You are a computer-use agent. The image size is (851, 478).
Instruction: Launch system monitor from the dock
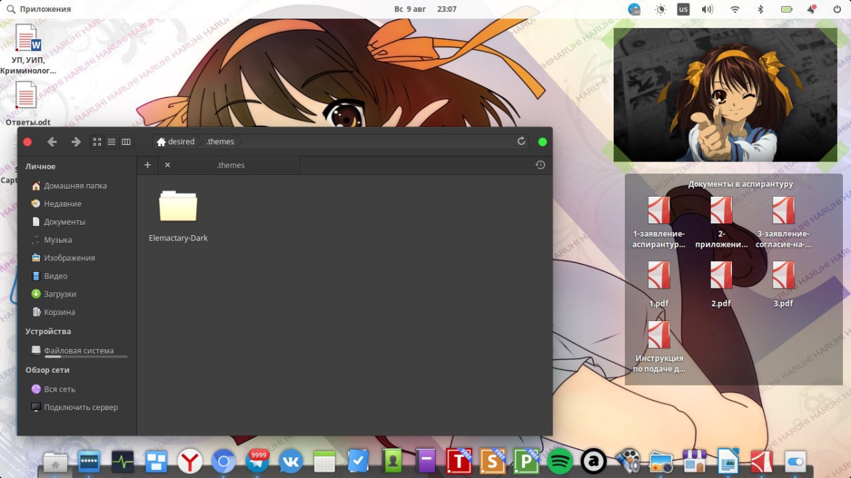pos(123,461)
